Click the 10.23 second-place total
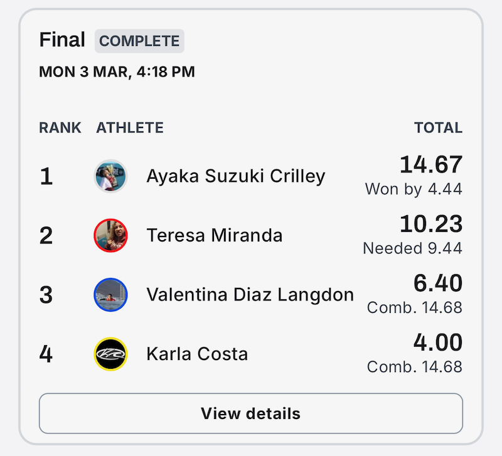Viewport: 502px width, 456px height. (431, 224)
